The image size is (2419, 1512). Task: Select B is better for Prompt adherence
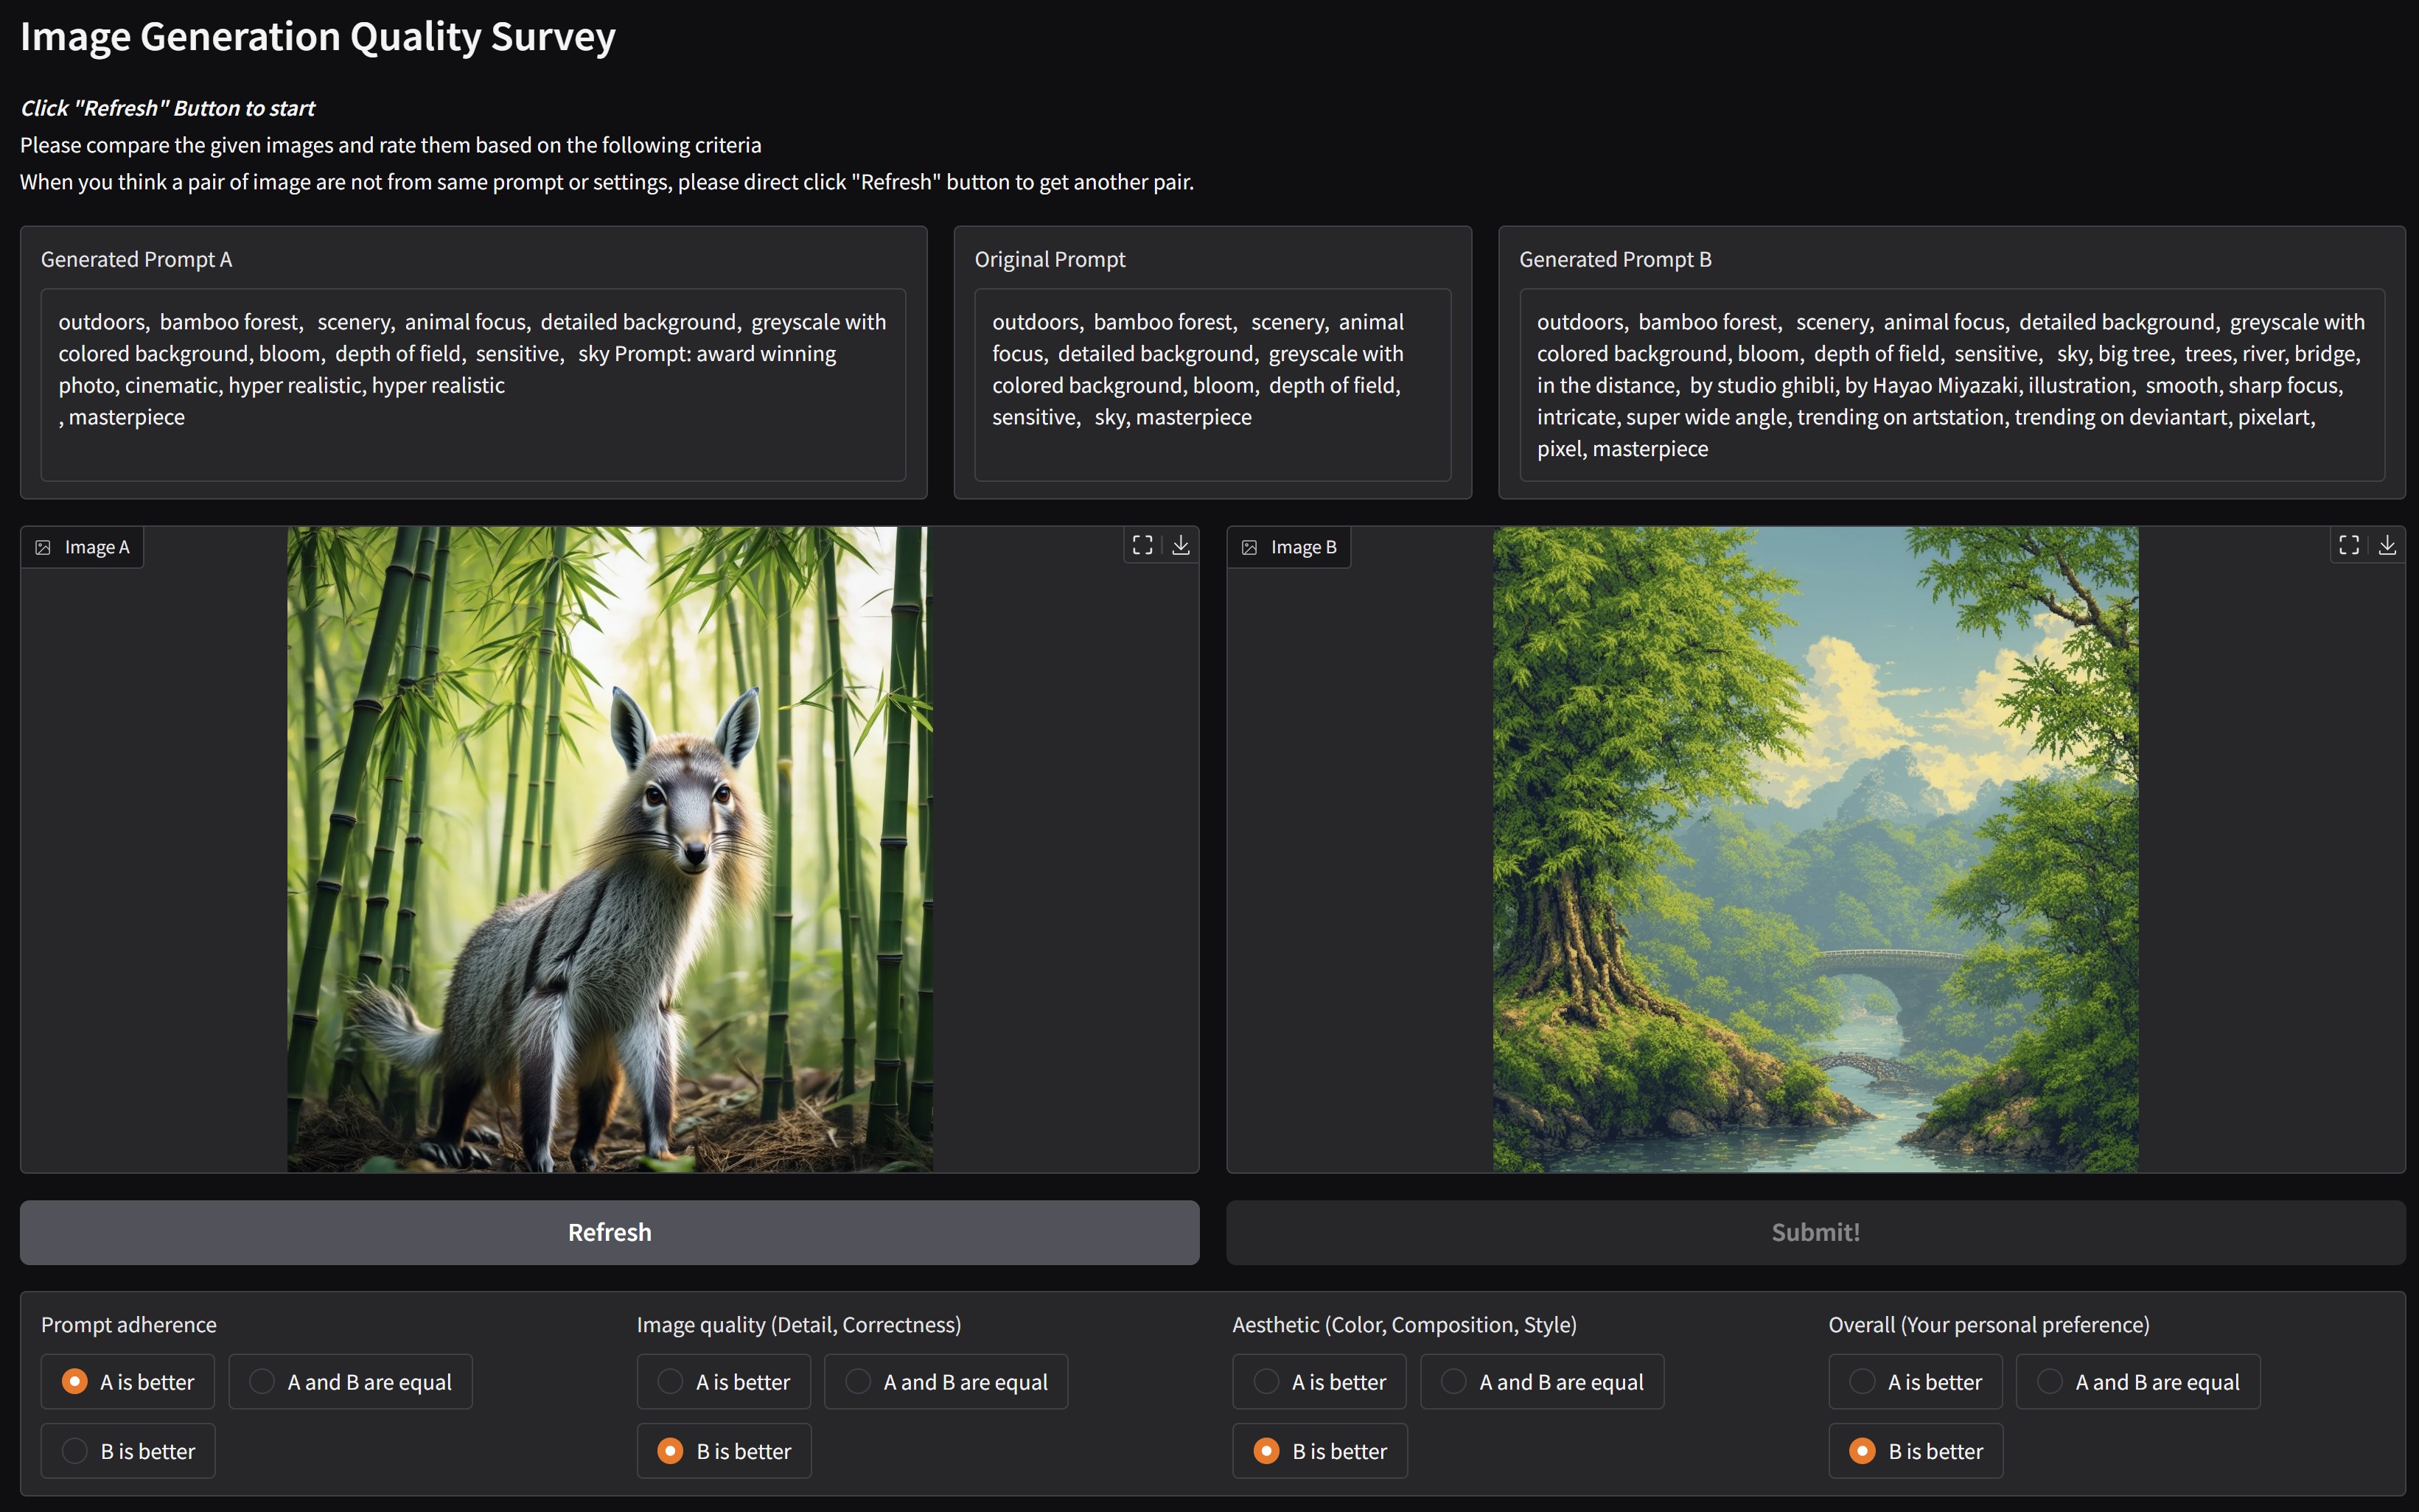(75, 1451)
